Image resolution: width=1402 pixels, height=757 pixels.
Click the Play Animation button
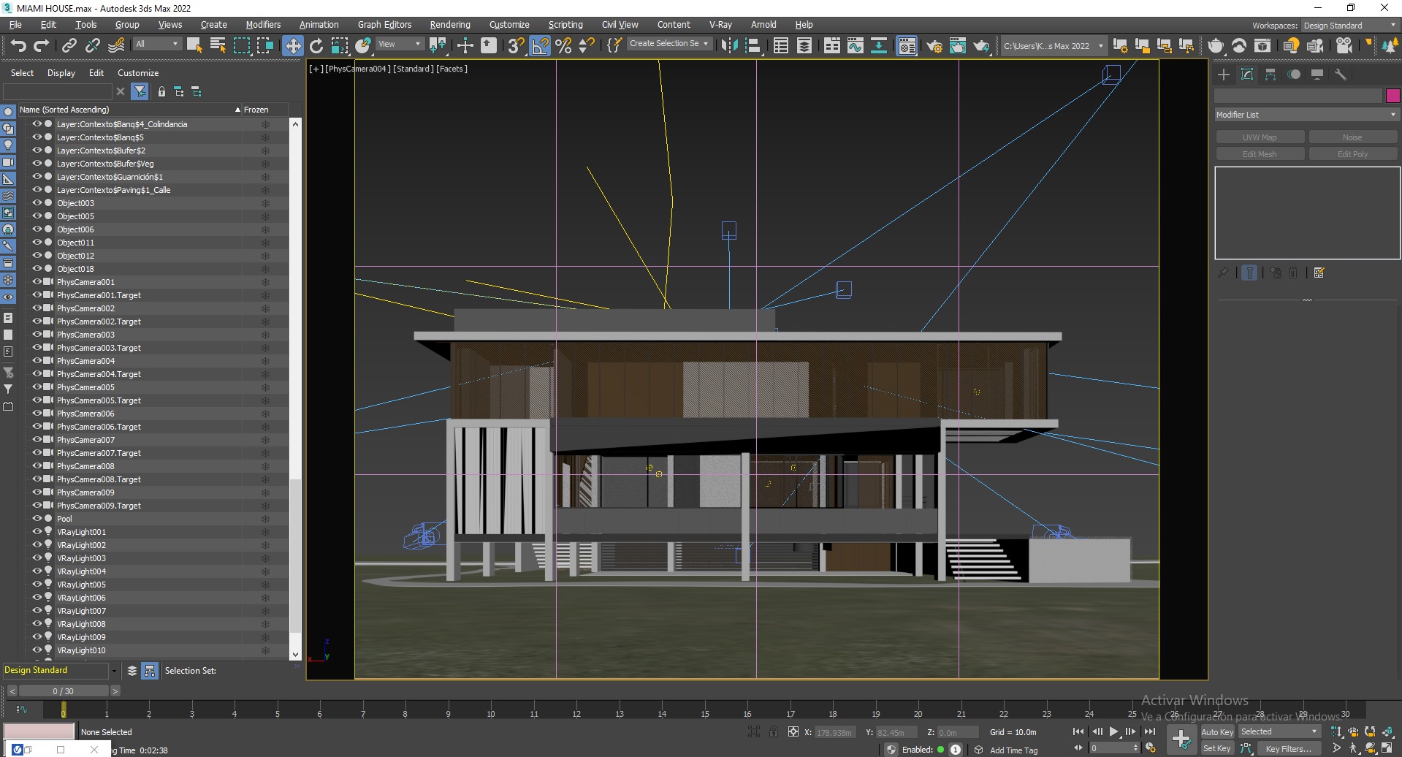point(1113,731)
